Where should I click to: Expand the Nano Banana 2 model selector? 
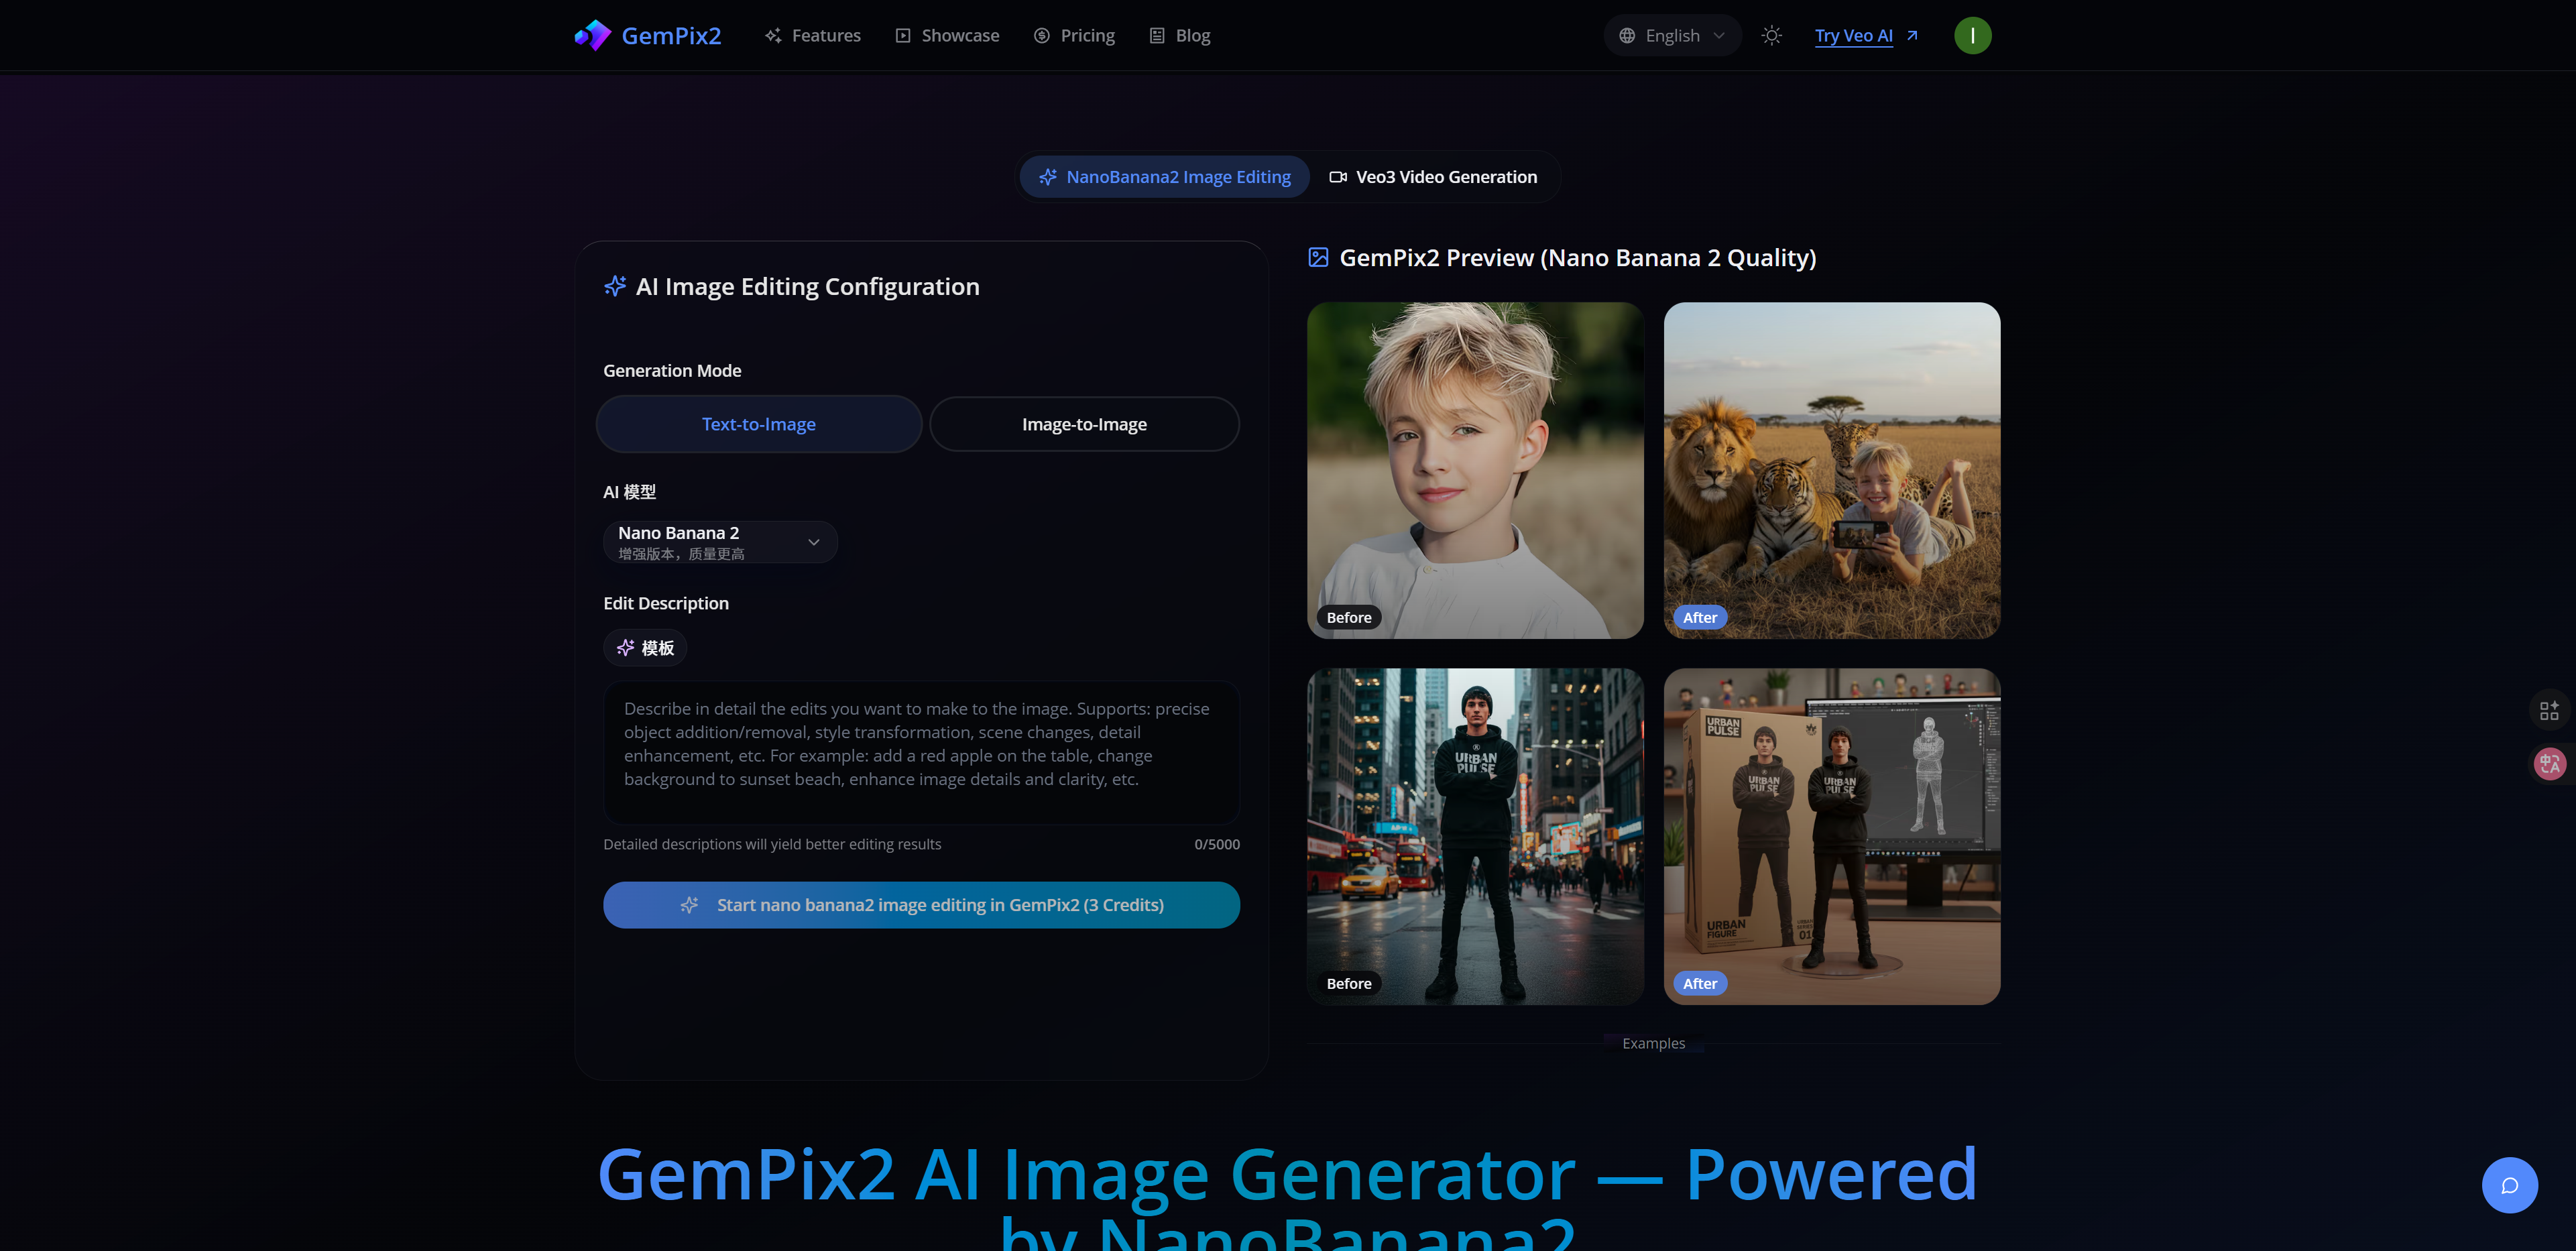click(720, 541)
